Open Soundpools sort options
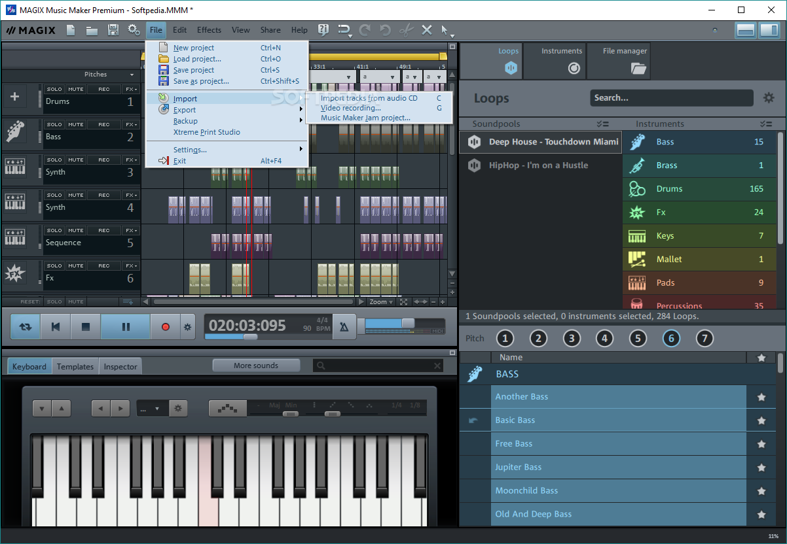 point(603,124)
